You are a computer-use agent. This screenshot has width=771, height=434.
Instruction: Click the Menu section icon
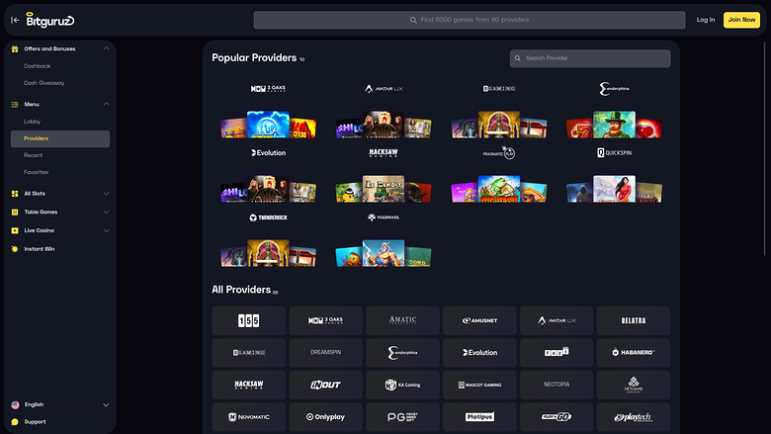15,104
